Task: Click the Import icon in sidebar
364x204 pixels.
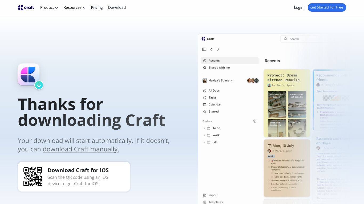Action: 205,195
